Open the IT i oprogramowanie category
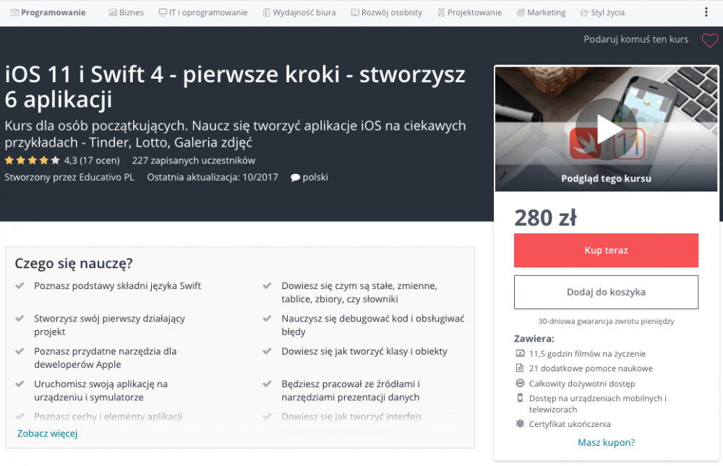Viewport: 723px width, 466px height. click(203, 12)
